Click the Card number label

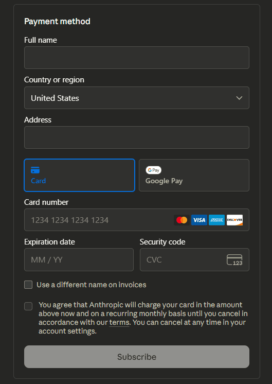46,202
